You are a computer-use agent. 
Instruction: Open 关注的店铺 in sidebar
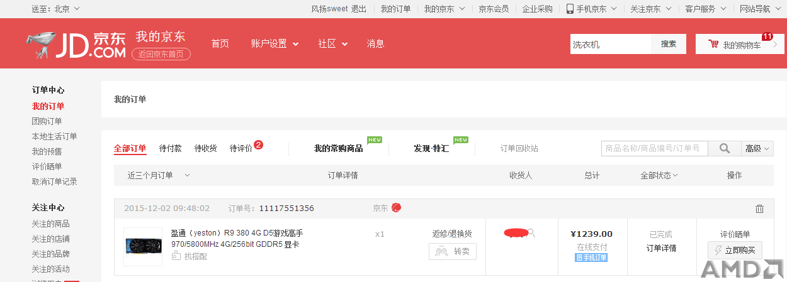coord(50,239)
